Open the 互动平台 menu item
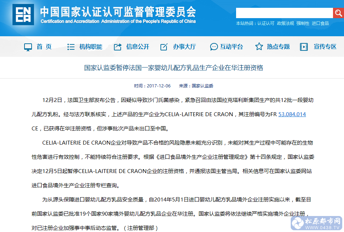This screenshot has width=344, height=232. pos(231,47)
